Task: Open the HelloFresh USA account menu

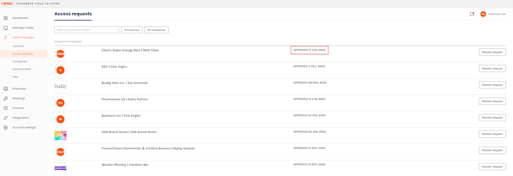Action: tap(493, 14)
